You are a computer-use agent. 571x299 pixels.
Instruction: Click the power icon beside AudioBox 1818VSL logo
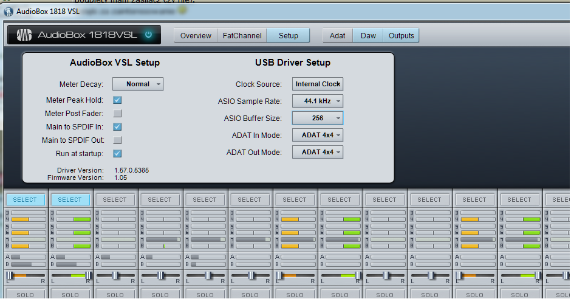pyautogui.click(x=148, y=35)
